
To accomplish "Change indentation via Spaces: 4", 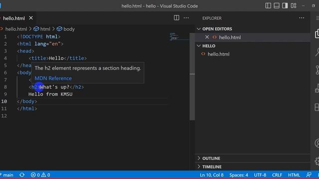I will [x=239, y=175].
